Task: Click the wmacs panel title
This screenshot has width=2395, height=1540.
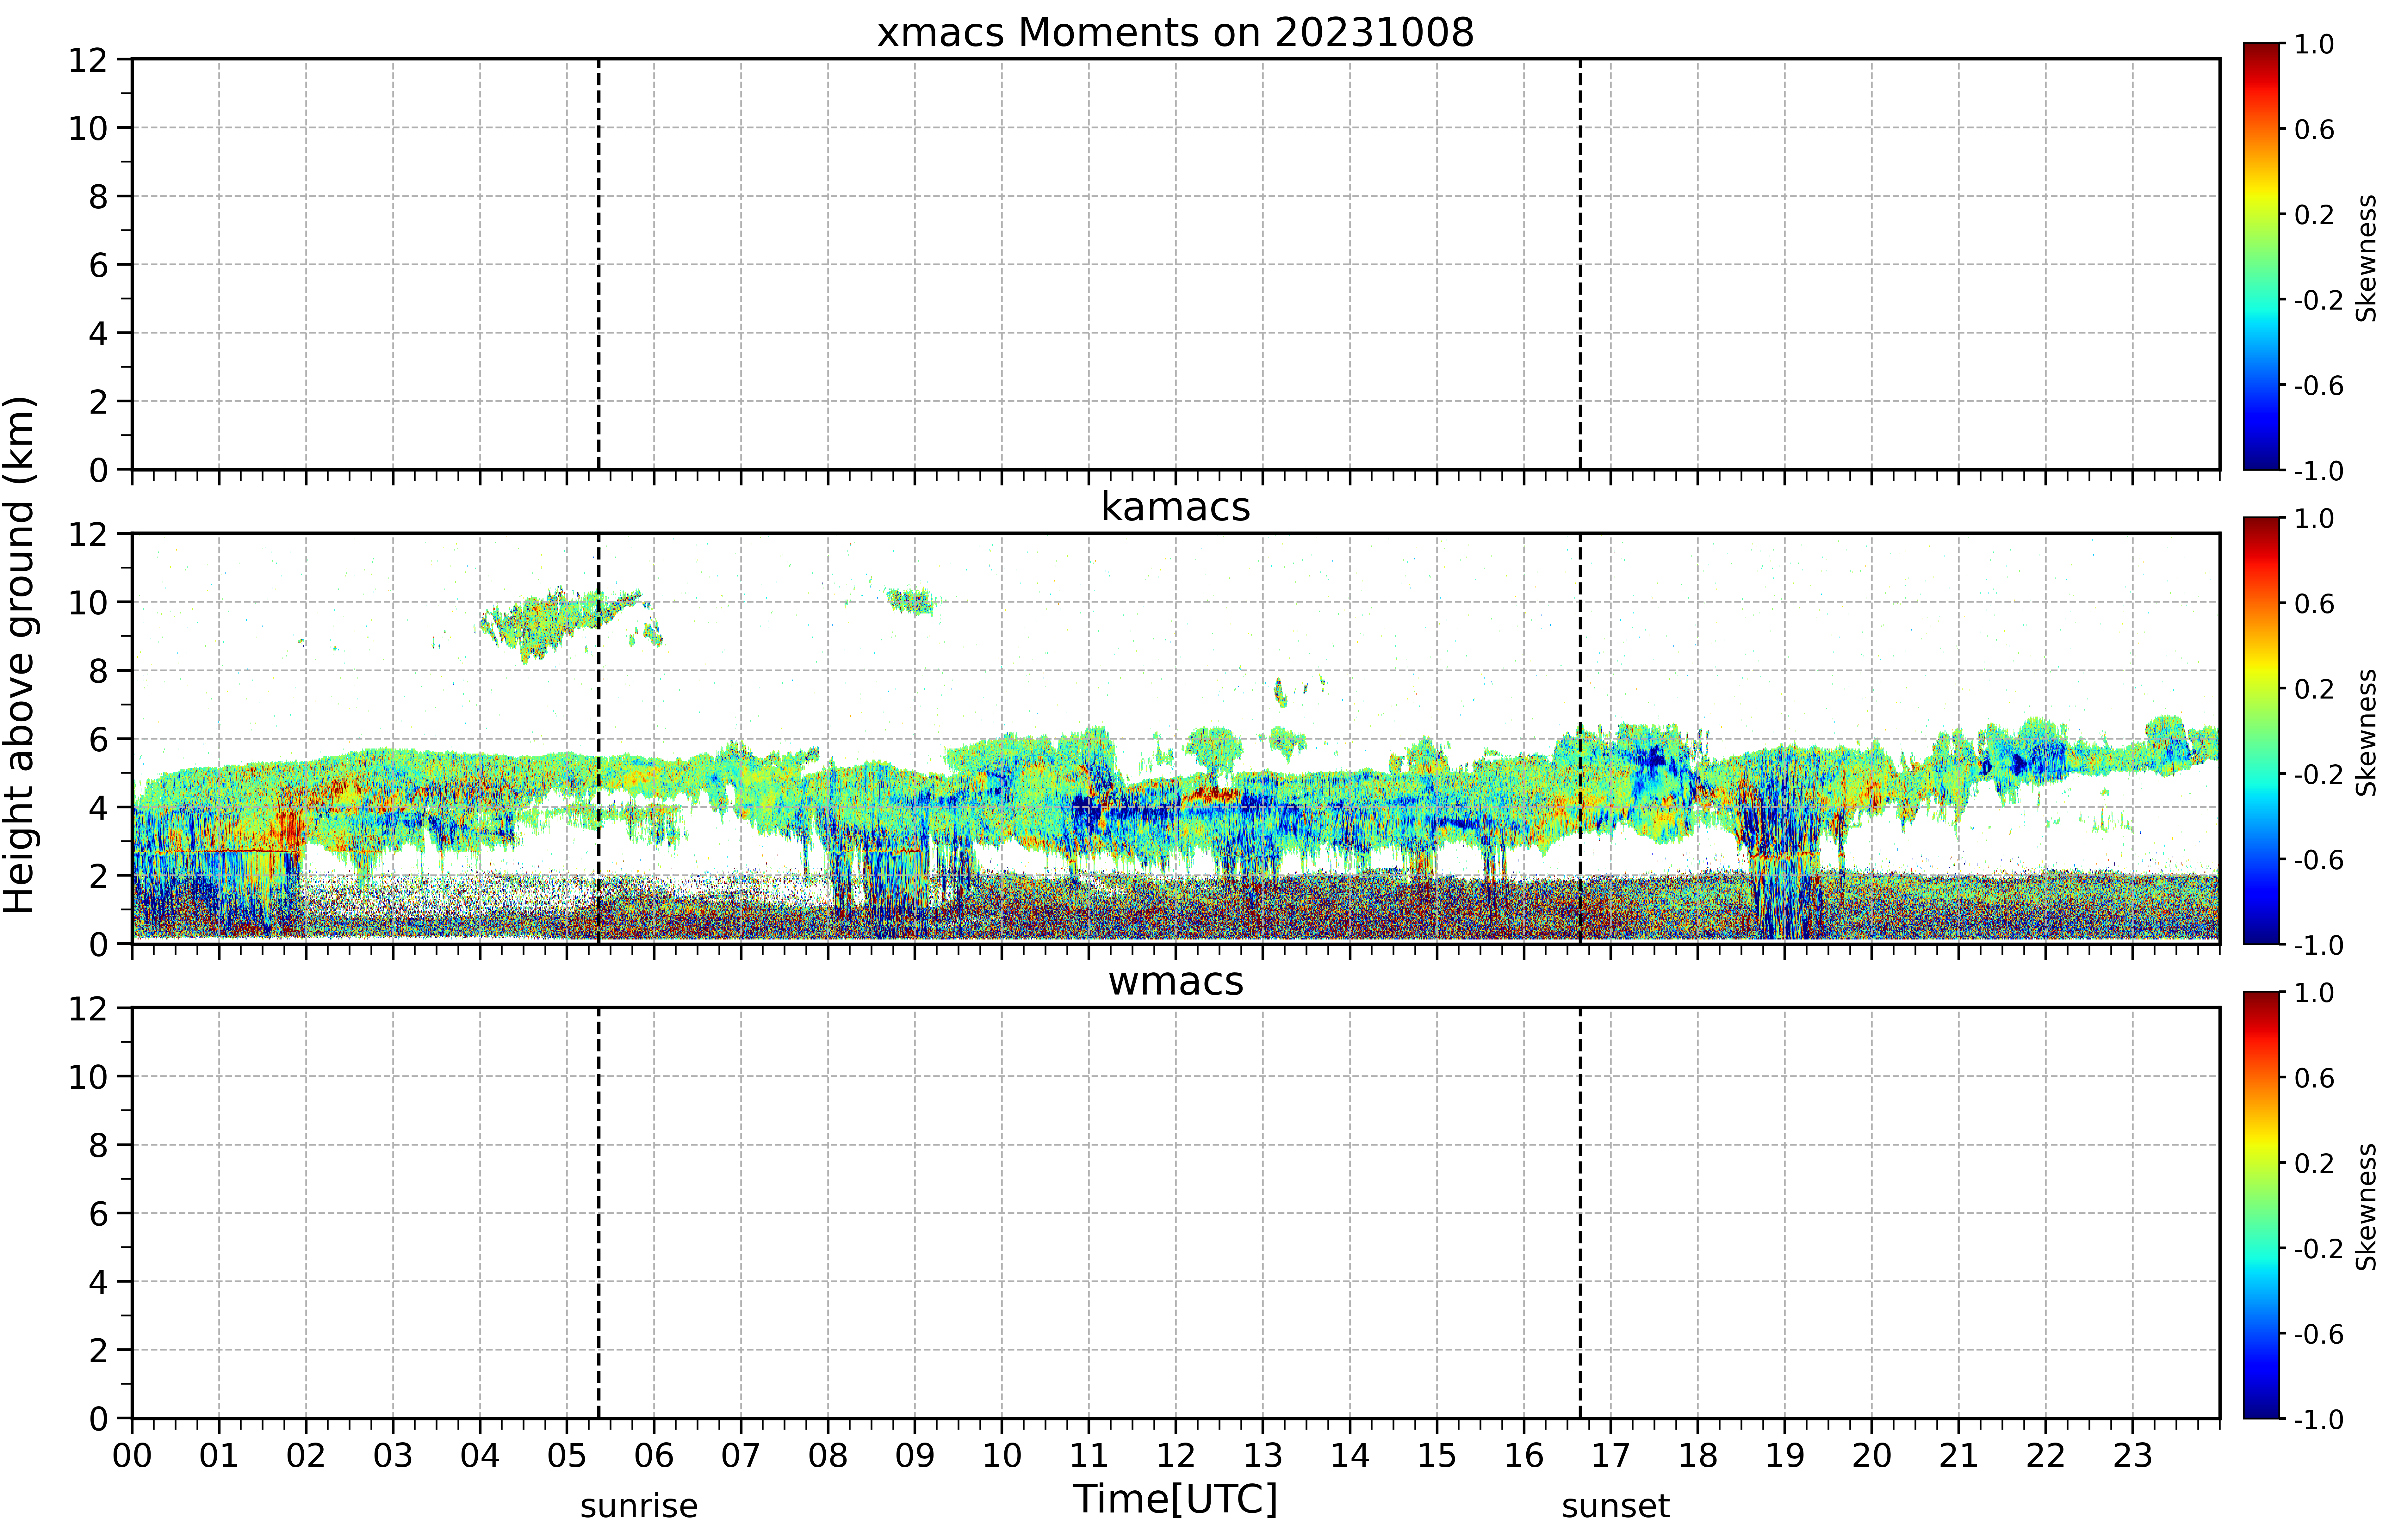Action: point(1176,981)
